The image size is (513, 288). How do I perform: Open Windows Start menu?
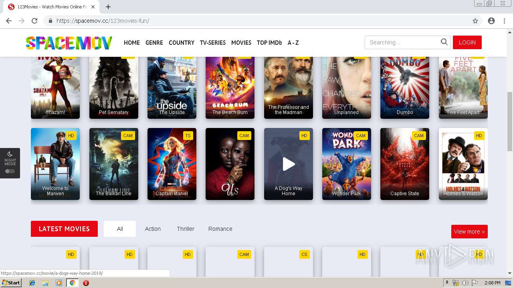tap(11, 283)
